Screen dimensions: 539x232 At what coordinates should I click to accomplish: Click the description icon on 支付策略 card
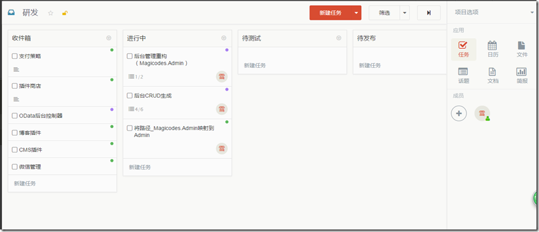16,70
